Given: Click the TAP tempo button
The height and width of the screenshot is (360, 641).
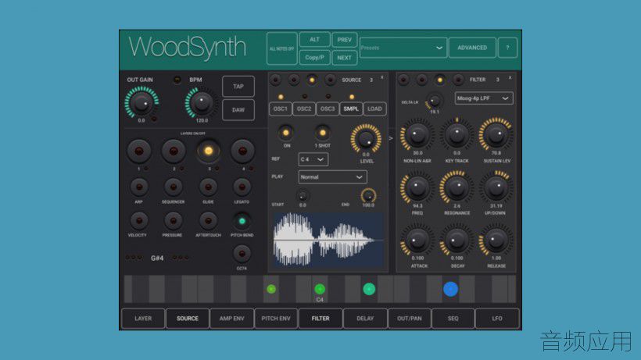Looking at the screenshot, I should (x=238, y=87).
